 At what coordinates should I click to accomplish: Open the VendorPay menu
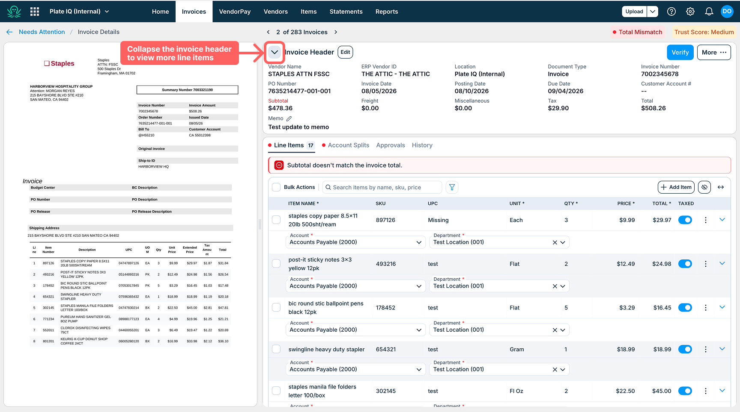[235, 12]
